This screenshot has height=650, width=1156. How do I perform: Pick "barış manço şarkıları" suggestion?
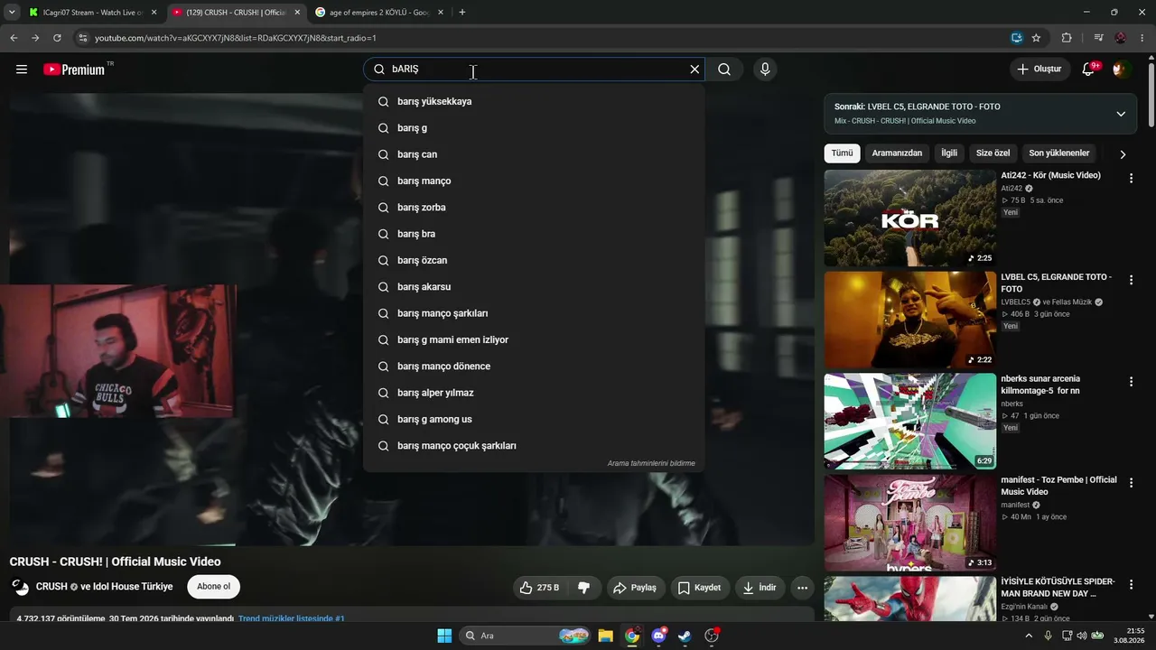click(x=534, y=313)
